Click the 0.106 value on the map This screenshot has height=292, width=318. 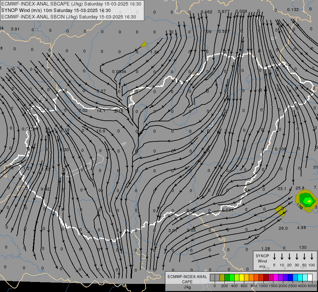coord(280,149)
